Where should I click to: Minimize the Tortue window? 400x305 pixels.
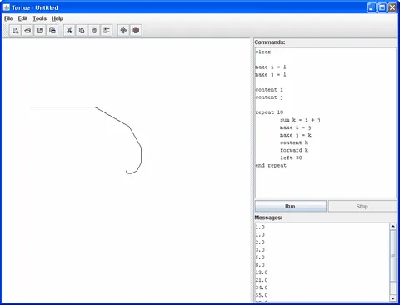pyautogui.click(x=372, y=7)
